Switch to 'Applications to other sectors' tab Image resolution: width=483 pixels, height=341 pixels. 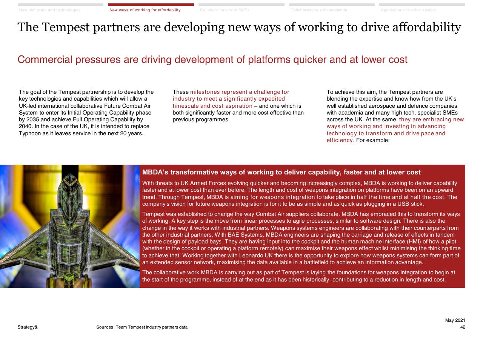point(422,8)
